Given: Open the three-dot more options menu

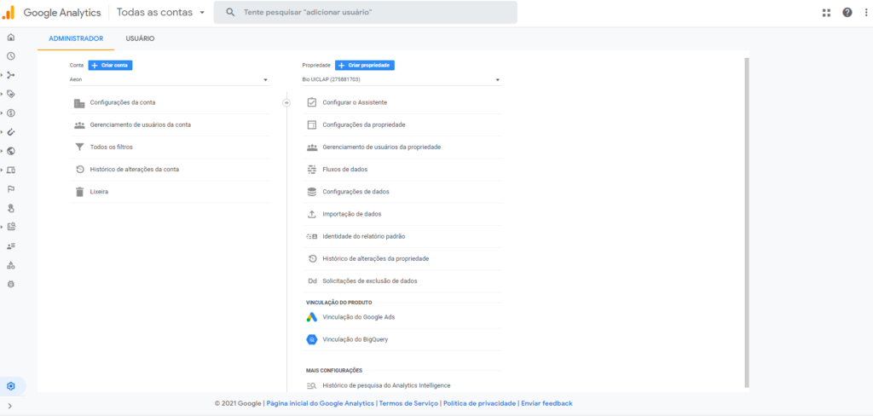Looking at the screenshot, I should [866, 12].
